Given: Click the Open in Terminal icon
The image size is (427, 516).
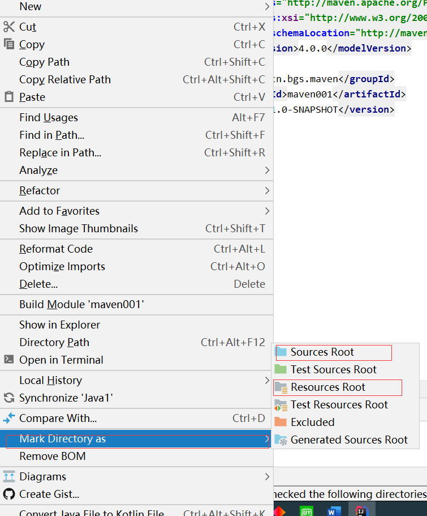Looking at the screenshot, I should tap(9, 360).
